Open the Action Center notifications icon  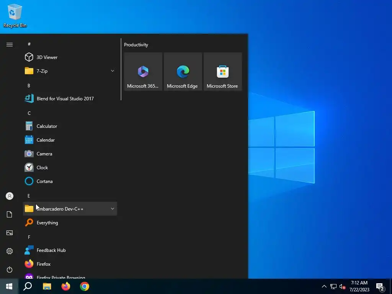[x=380, y=287]
